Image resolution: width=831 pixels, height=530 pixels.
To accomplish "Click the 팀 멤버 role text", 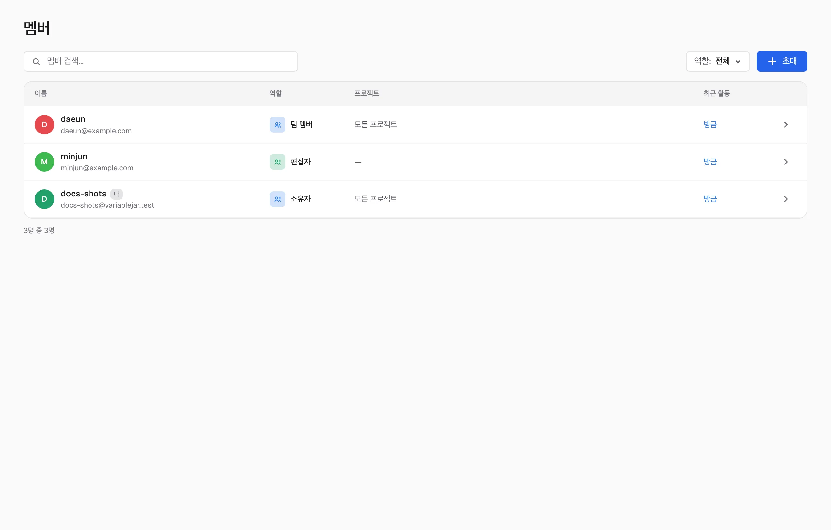I will coord(301,124).
